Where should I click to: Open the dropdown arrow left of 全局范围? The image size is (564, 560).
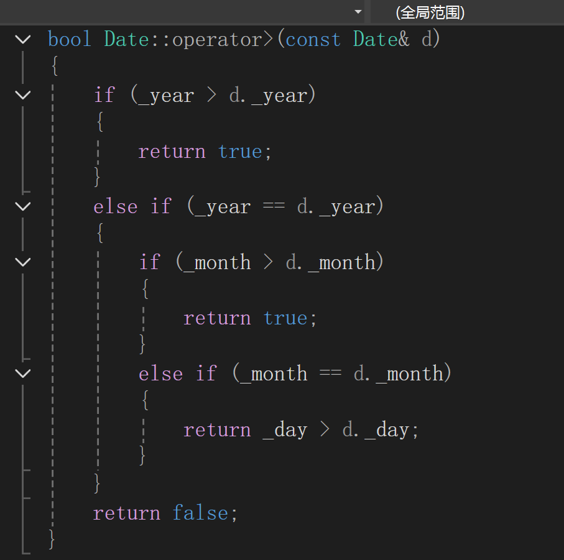pos(358,12)
